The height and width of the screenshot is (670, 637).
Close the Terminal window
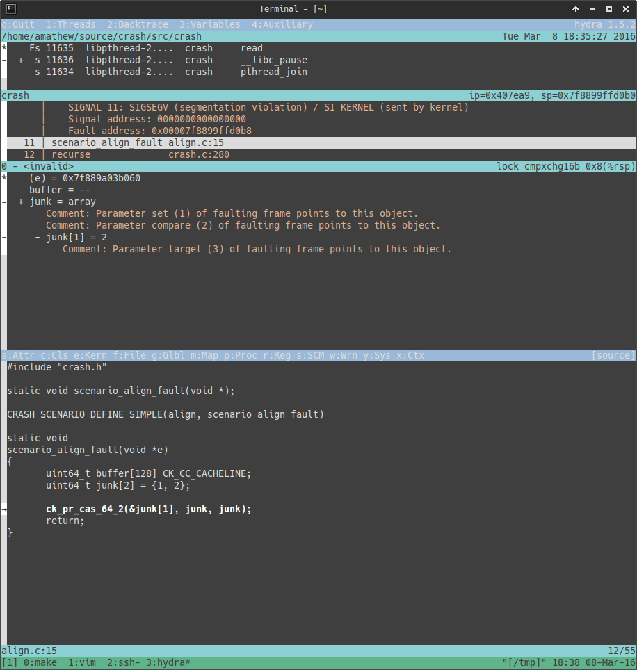tap(625, 9)
